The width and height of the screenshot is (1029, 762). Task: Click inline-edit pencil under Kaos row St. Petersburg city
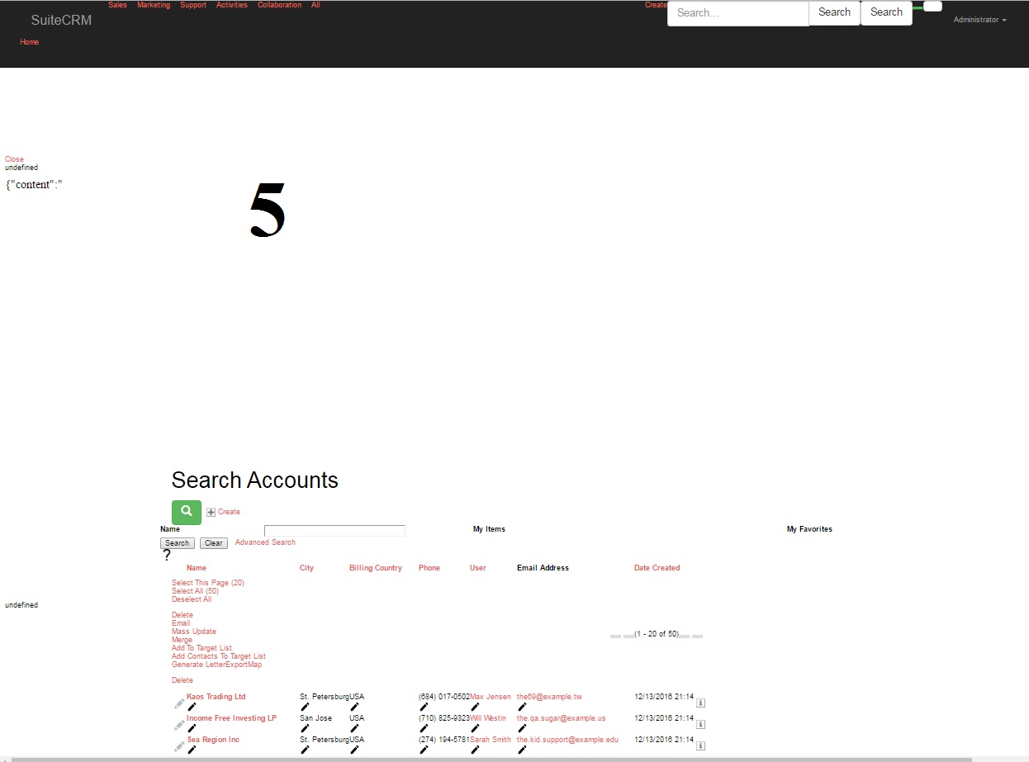pos(305,707)
